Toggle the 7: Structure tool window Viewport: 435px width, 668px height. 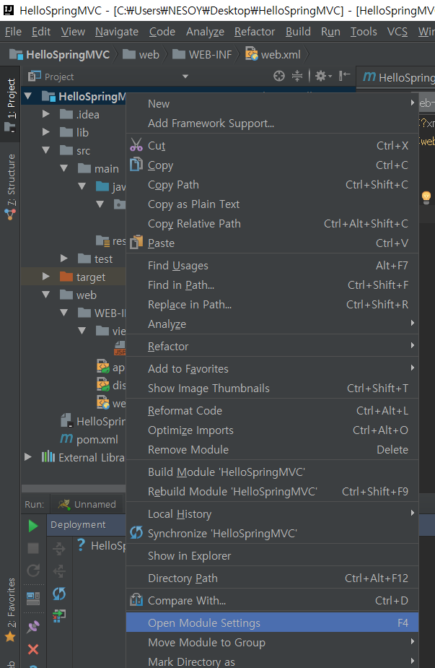click(x=10, y=188)
